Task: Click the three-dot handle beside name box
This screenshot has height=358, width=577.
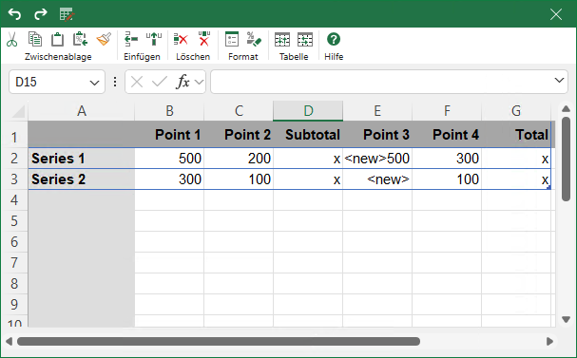Action: [115, 82]
